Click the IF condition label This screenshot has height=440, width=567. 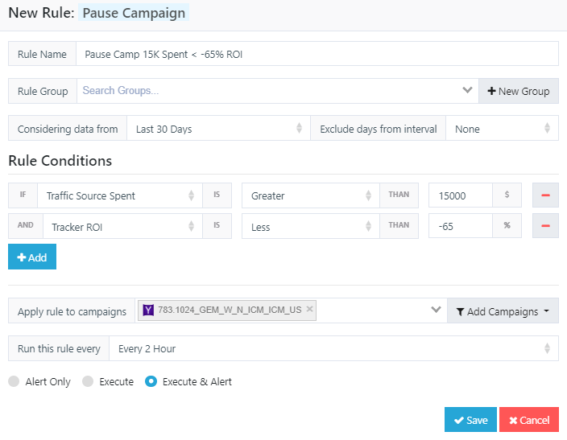(23, 195)
